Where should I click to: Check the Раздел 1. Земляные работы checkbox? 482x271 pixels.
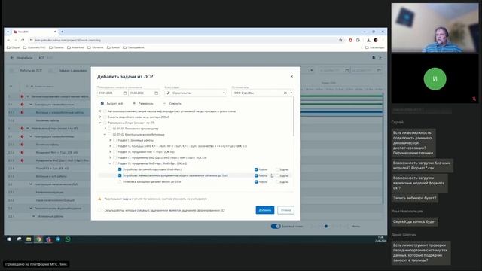(x=115, y=140)
